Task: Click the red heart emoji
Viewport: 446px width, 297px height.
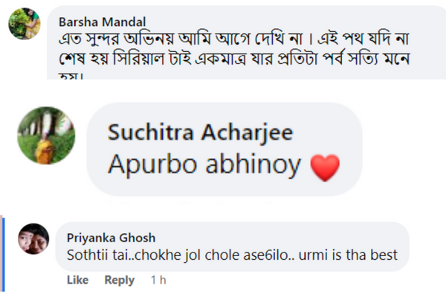Action: pyautogui.click(x=323, y=169)
